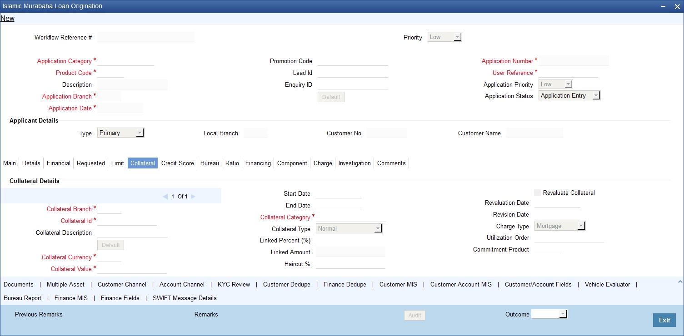Open the Customer Account MIS link
The width and height of the screenshot is (684, 336).
pyautogui.click(x=461, y=284)
